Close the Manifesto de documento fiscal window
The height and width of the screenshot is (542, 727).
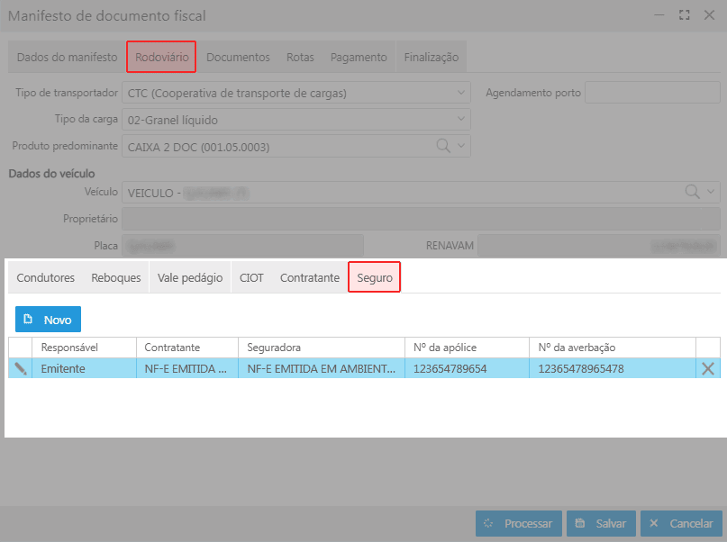[x=707, y=15]
